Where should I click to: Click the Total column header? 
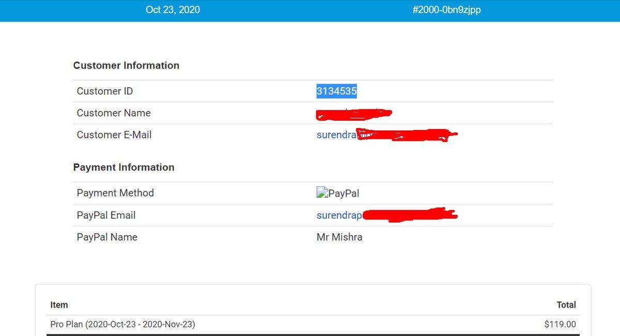click(566, 305)
